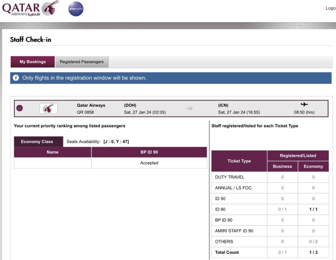The height and width of the screenshot is (260, 336).
Task: Click the ID 50 row label
Action: pyautogui.click(x=220, y=199)
